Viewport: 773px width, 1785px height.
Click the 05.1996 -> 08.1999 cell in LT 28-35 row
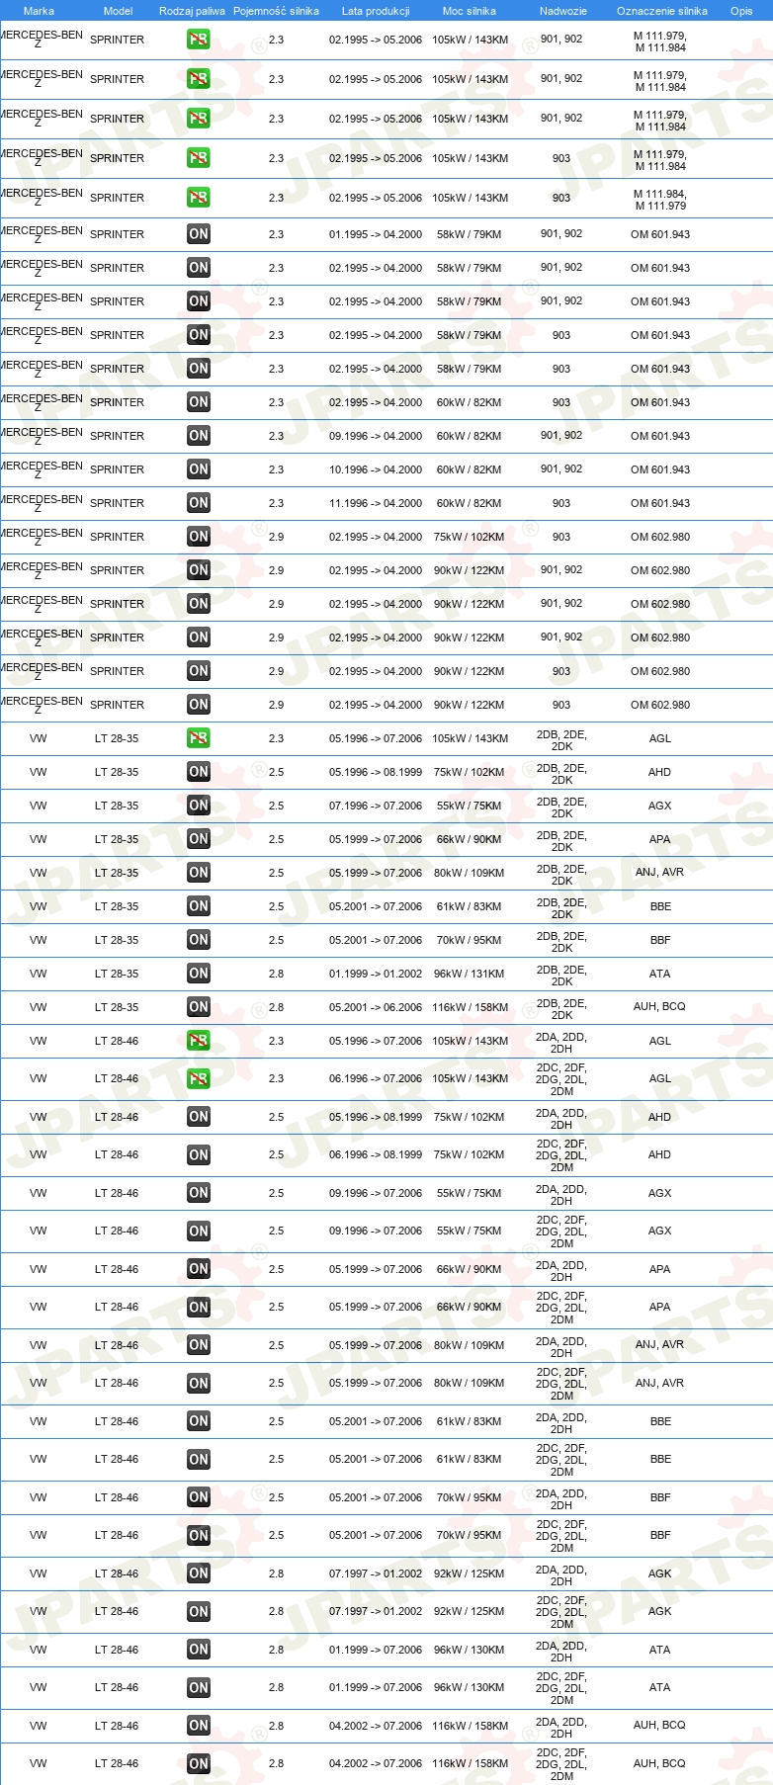[x=376, y=772]
